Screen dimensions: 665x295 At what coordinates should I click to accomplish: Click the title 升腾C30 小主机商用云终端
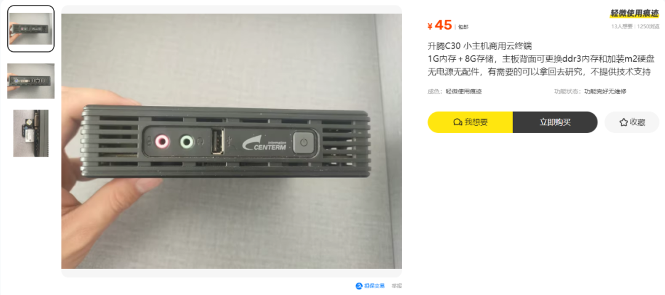480,46
